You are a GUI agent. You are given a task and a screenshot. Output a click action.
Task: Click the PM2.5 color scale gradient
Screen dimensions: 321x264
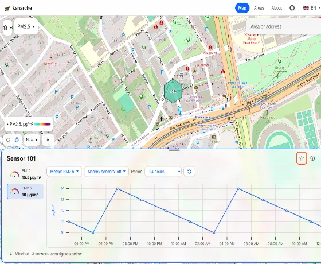[42, 124]
